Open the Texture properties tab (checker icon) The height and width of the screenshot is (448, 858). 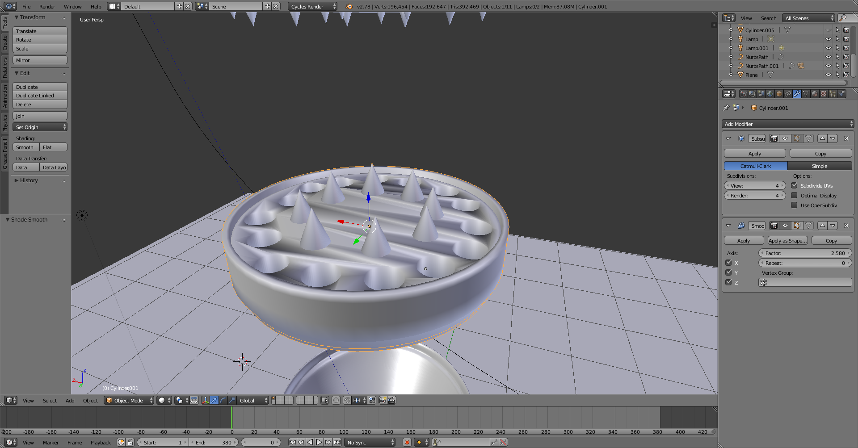824,94
